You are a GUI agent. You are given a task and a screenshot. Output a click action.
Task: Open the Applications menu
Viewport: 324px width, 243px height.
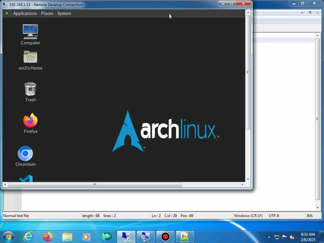point(25,13)
